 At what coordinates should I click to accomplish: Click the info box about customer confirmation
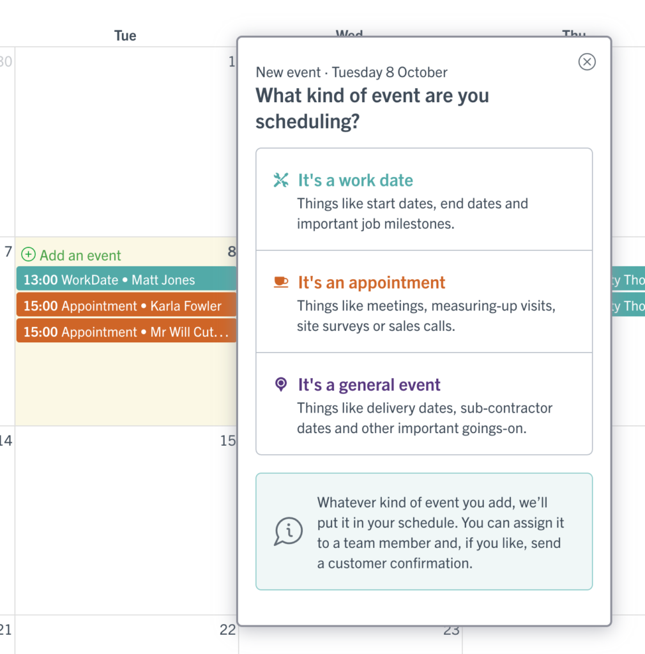coord(424,531)
